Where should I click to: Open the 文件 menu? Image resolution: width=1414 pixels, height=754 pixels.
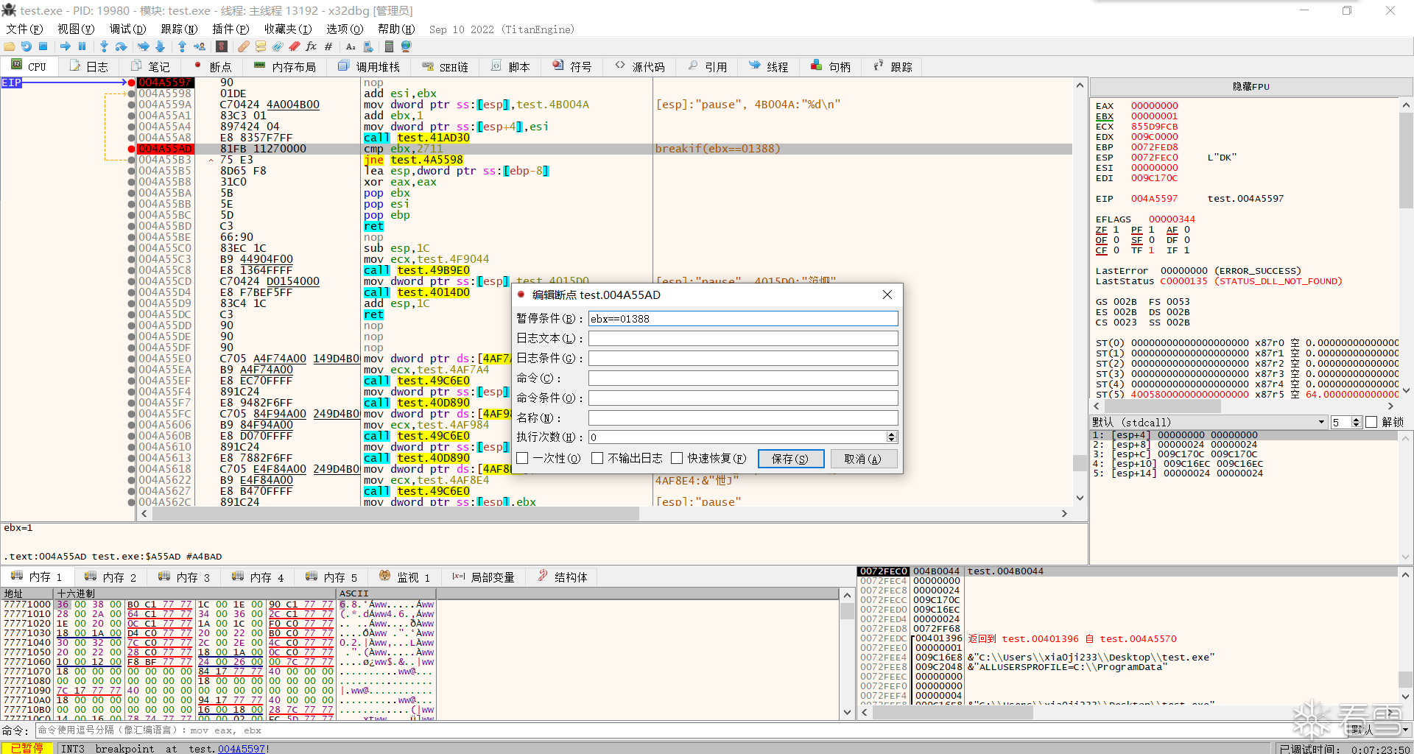click(24, 29)
